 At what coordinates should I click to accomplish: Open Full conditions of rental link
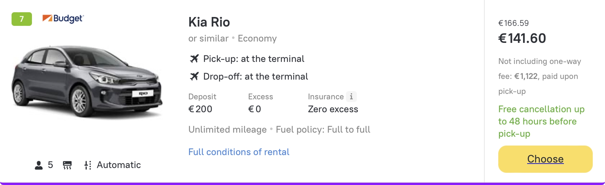tap(239, 152)
